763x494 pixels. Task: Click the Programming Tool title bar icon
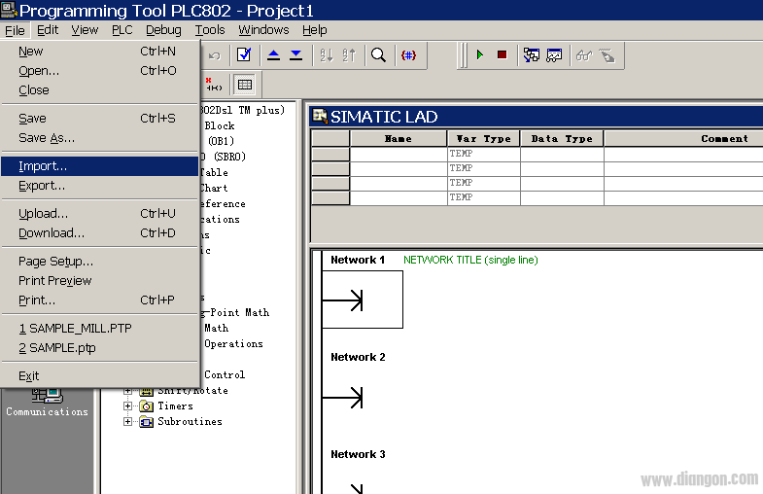[x=9, y=10]
